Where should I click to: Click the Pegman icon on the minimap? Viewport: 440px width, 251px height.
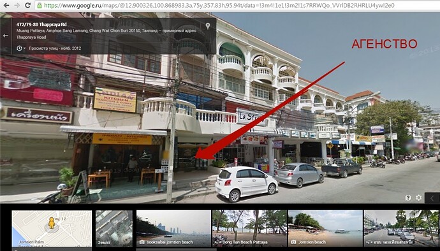pos(52,223)
